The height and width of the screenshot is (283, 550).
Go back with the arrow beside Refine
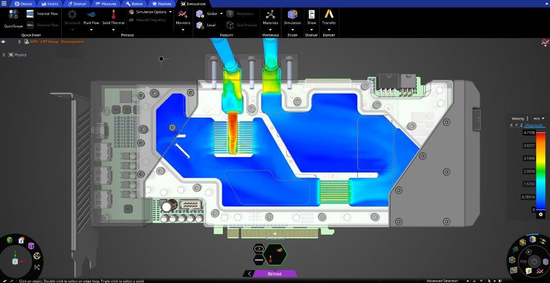(x=249, y=273)
